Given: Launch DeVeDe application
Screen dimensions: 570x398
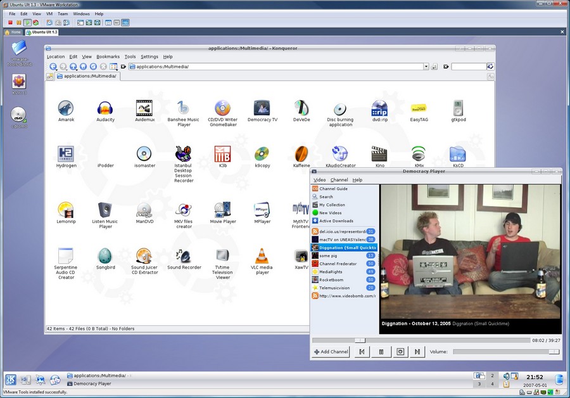Looking at the screenshot, I should (x=301, y=108).
